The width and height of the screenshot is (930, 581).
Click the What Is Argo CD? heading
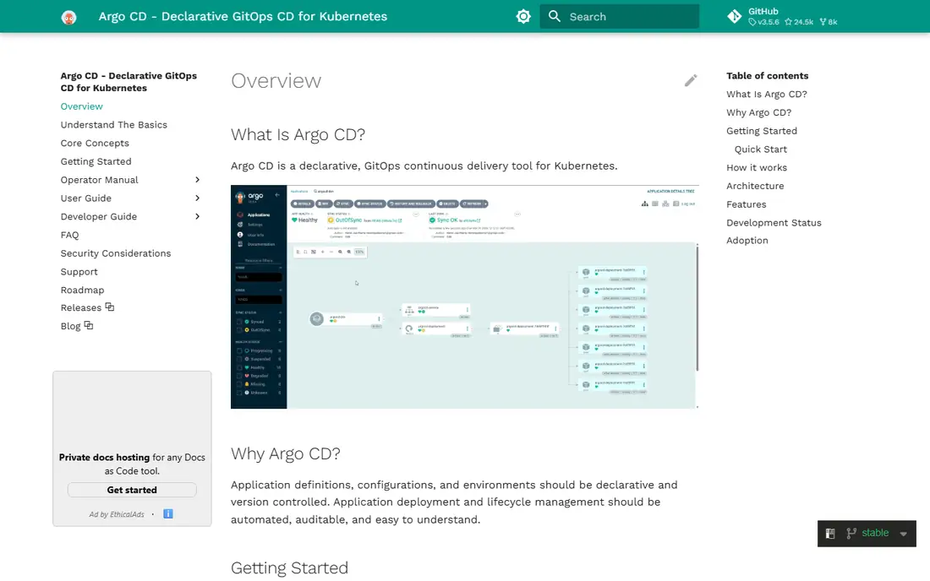298,135
